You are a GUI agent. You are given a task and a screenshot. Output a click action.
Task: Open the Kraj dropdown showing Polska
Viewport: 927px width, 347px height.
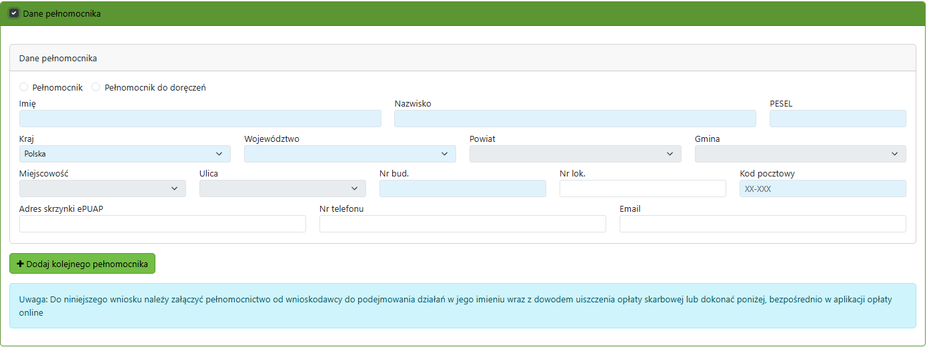[125, 154]
